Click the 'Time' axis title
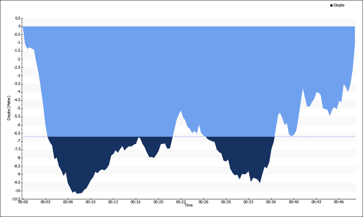This screenshot has height=217, width=363. point(188,205)
